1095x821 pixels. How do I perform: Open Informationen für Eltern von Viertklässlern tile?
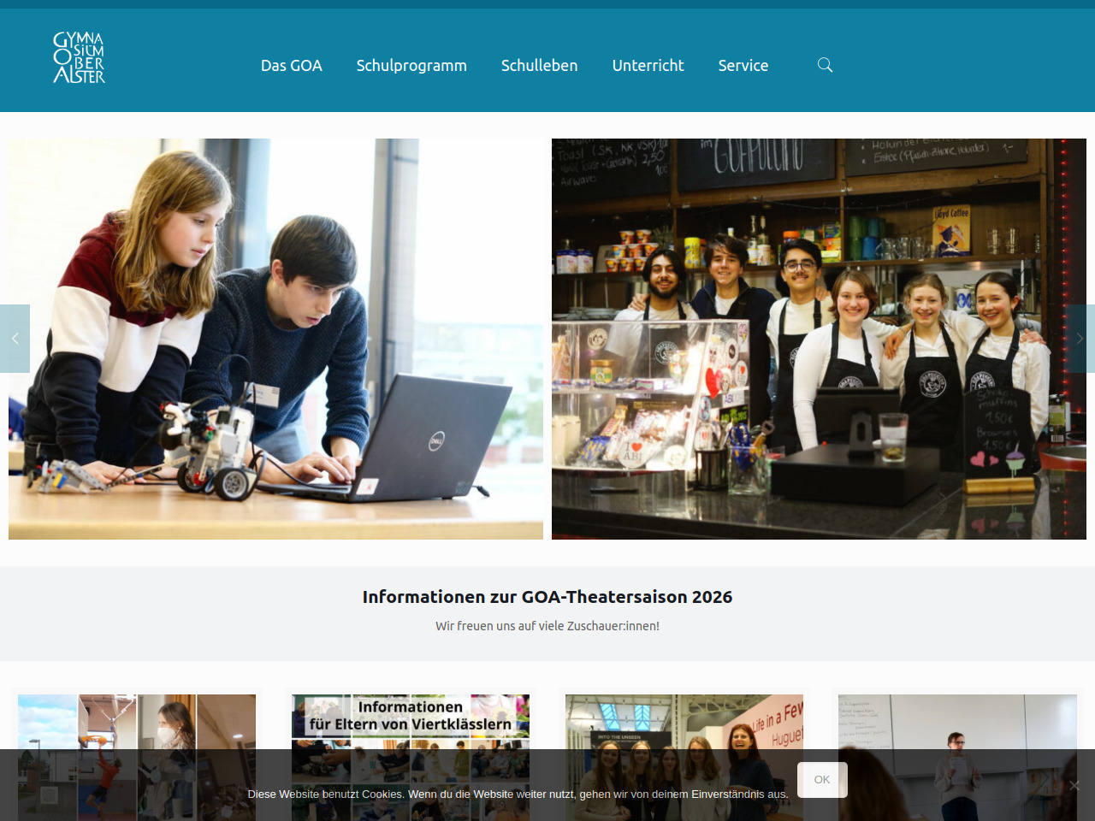411,723
